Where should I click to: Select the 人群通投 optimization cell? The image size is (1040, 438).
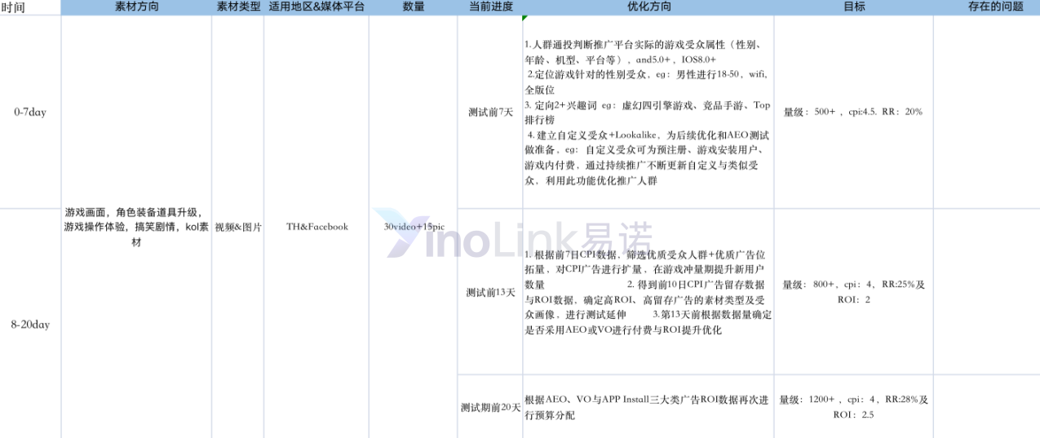tap(648, 112)
